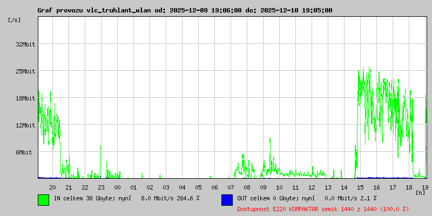Click the '12' hour tick label
Viewport: 432px width, 216px height.
tap(312, 187)
